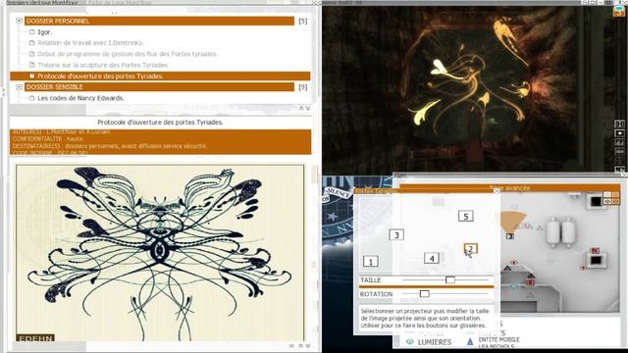Select projector 3
Viewport: 628px width, 353px height.
click(396, 235)
